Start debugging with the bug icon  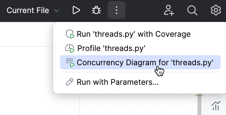pos(96,10)
